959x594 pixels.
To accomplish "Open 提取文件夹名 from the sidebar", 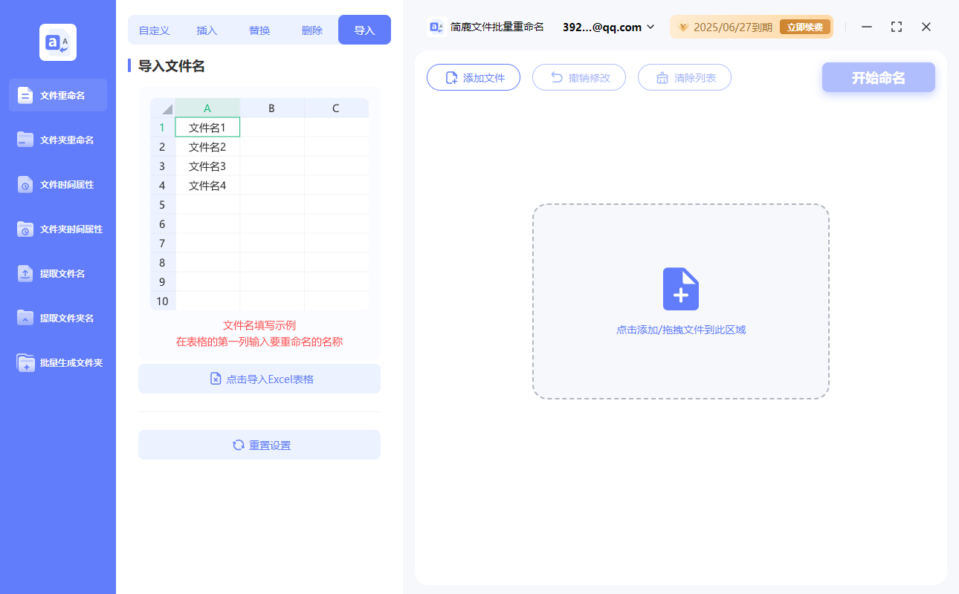I will pyautogui.click(x=58, y=318).
